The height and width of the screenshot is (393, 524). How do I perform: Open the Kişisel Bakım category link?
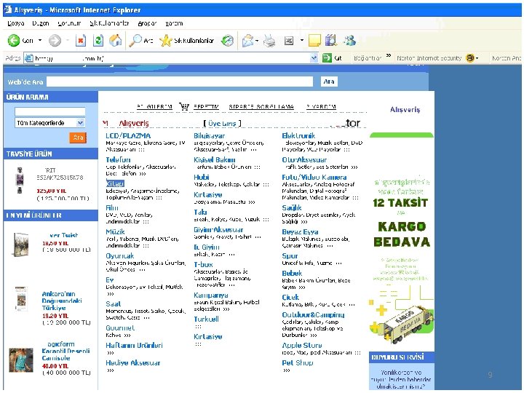click(214, 159)
